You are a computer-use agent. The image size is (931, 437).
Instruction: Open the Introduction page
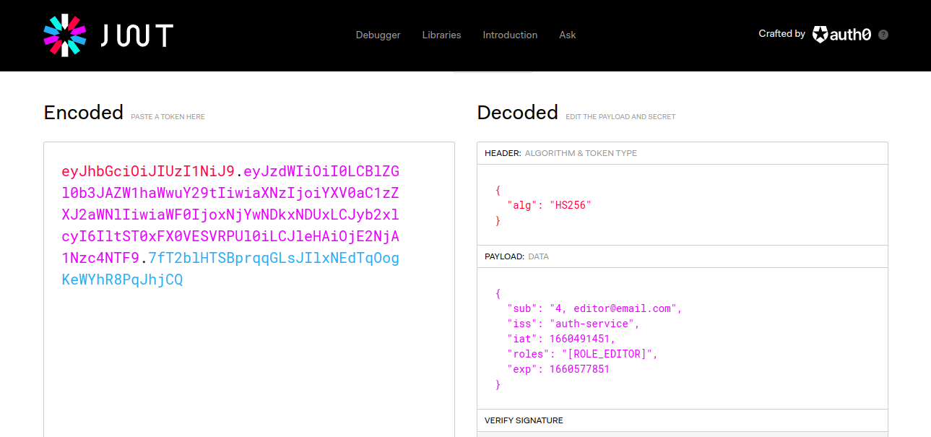510,35
